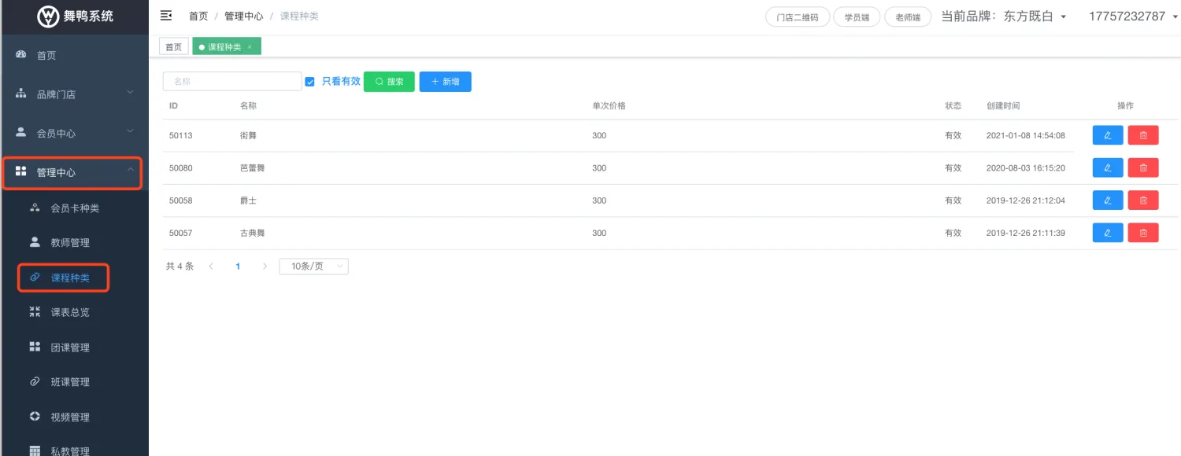This screenshot has width=1181, height=456.
Task: Click the 首页 dashboard icon in sidebar
Action: coord(22,55)
